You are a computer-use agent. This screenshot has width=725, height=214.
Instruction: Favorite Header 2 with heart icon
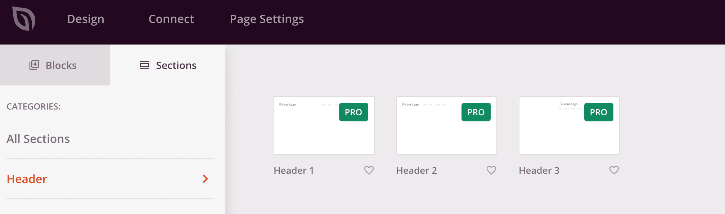pyautogui.click(x=491, y=170)
